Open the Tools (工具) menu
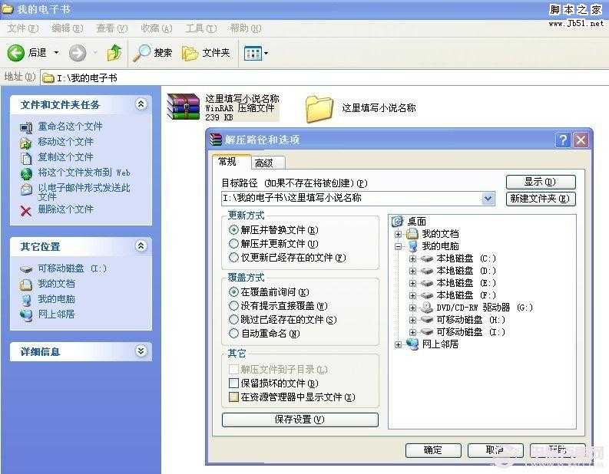Viewport: 609px width, 474px height. [x=201, y=28]
